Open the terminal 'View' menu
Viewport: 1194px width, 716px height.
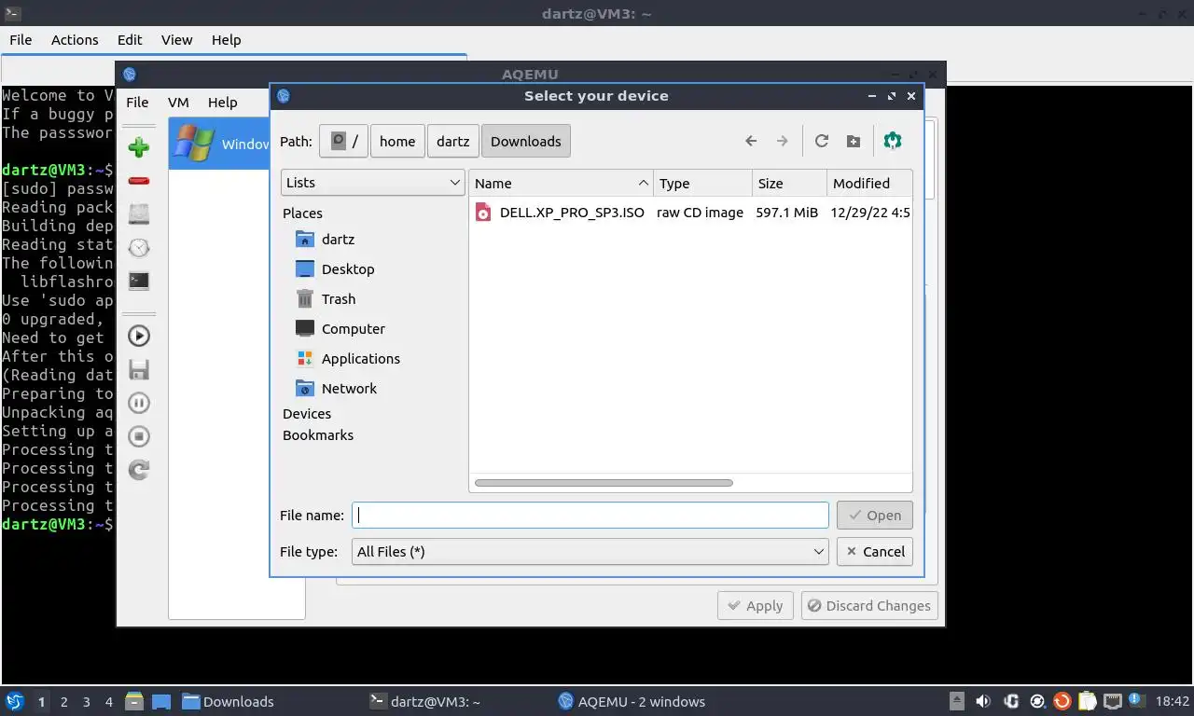click(176, 39)
